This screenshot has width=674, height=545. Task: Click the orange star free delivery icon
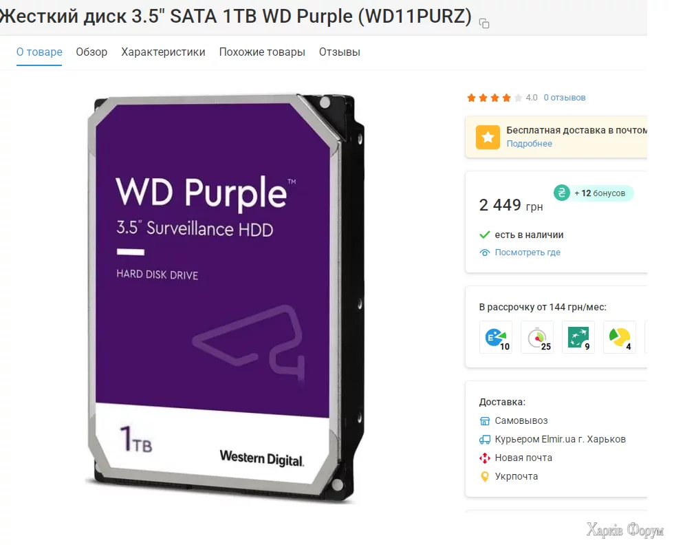[488, 137]
